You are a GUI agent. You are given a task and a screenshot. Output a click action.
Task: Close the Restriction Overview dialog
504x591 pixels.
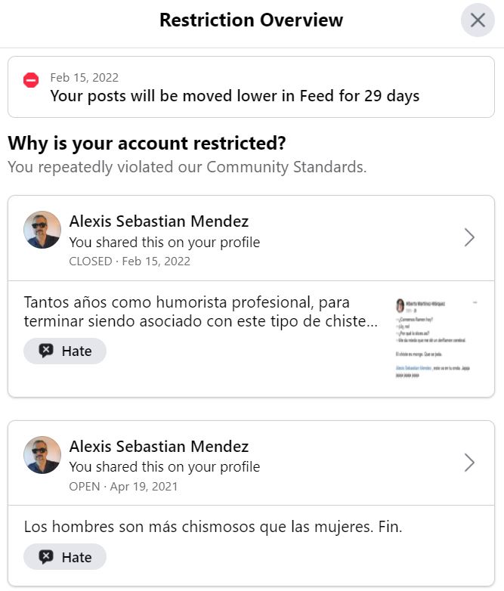[478, 20]
